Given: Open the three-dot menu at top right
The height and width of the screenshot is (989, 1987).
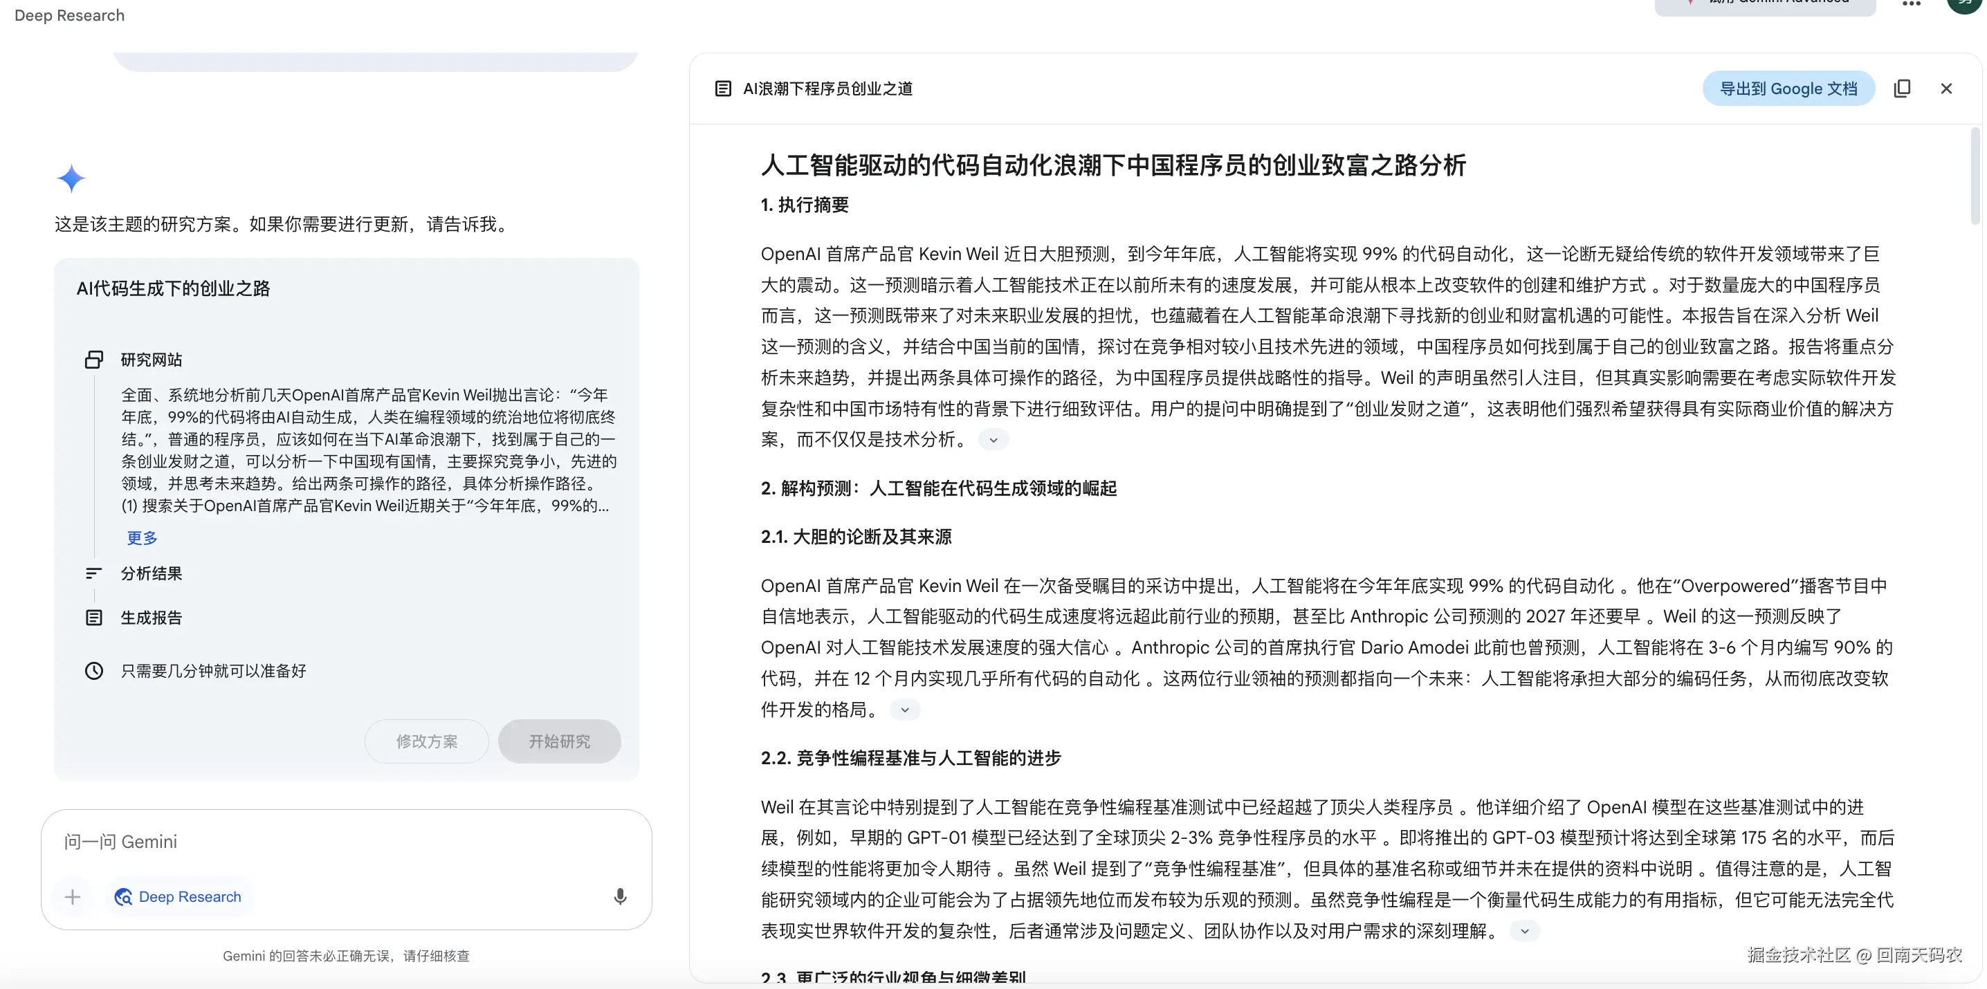Looking at the screenshot, I should 1912,5.
